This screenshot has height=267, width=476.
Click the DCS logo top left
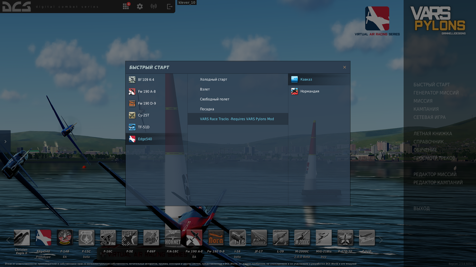(x=16, y=6)
